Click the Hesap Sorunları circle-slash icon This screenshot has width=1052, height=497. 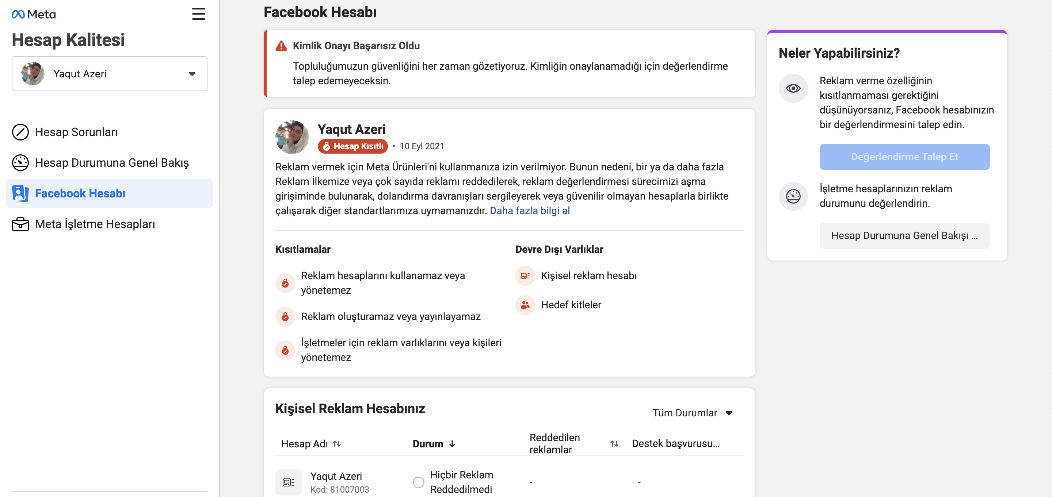20,132
